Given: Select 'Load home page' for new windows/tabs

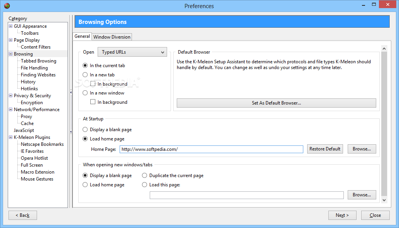Looking at the screenshot, I should point(85,184).
